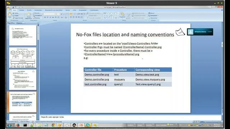Open the font name combo box

pyautogui.click(x=49, y=14)
